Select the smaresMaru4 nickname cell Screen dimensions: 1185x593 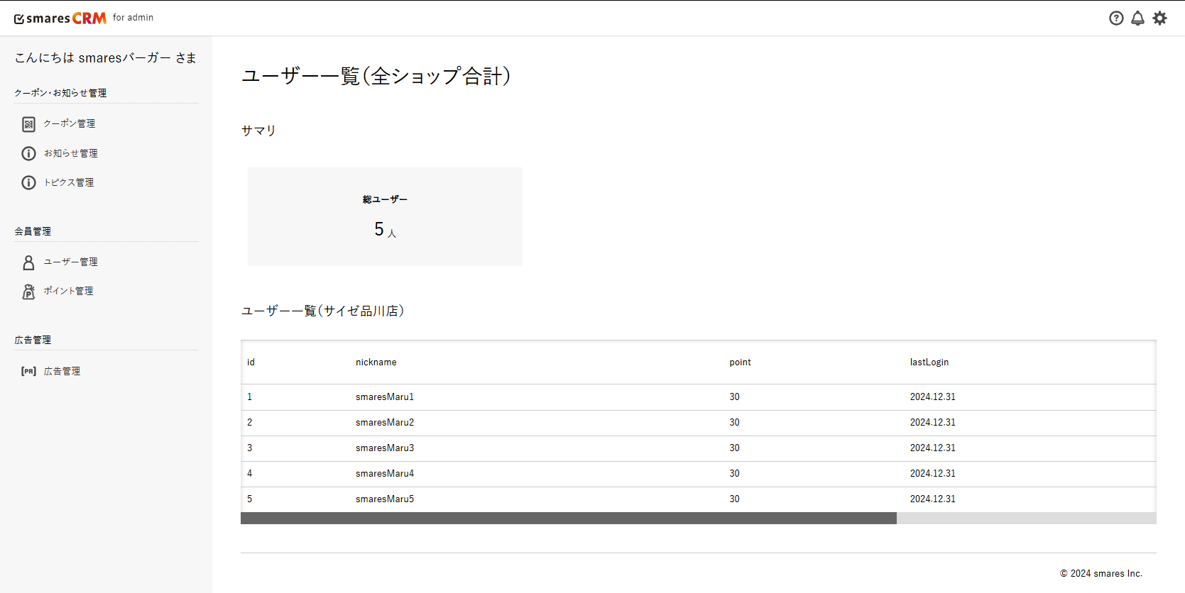coord(385,474)
